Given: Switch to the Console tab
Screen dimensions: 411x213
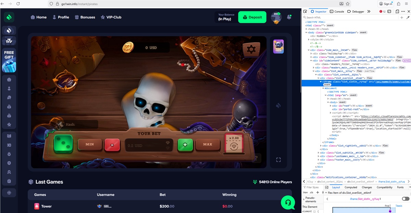Looking at the screenshot, I should pyautogui.click(x=337, y=11).
